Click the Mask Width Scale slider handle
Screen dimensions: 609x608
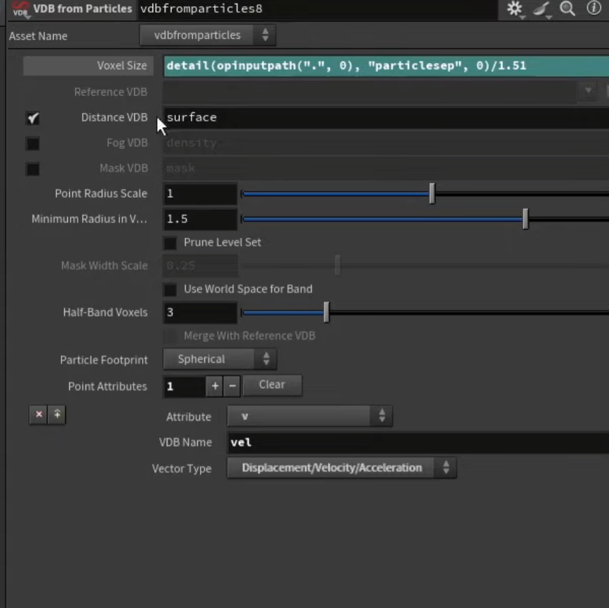coord(338,266)
